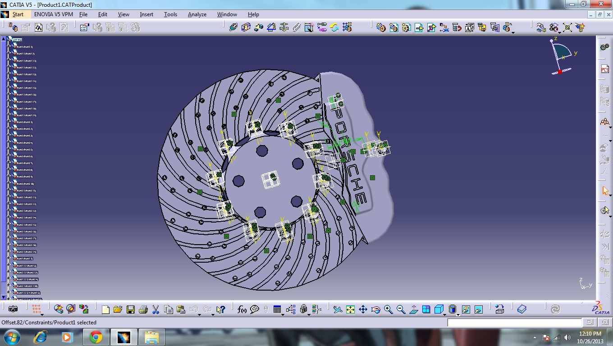
Task: Save the product with the floppy icon
Action: point(131,310)
